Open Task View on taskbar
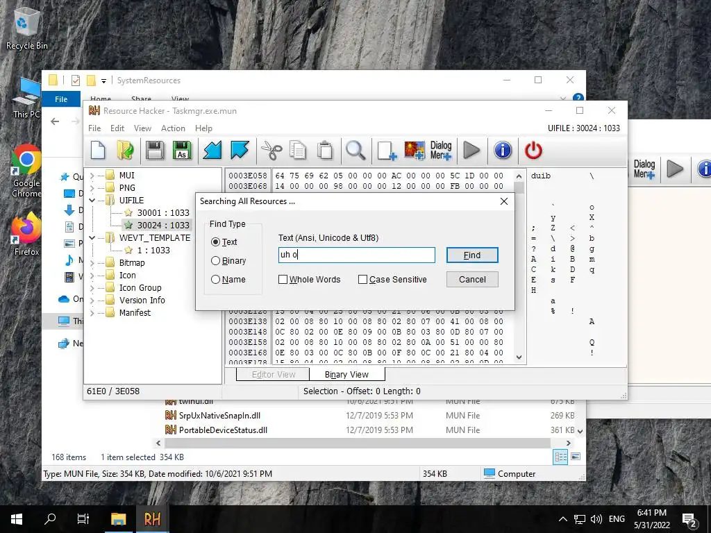The image size is (711, 533). pos(83,519)
